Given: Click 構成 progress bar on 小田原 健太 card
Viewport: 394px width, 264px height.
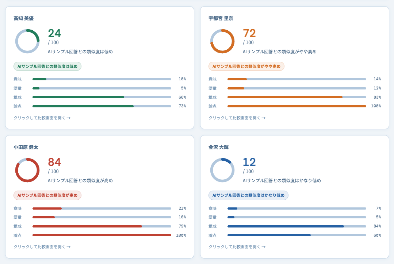Looking at the screenshot, I should tap(102, 226).
